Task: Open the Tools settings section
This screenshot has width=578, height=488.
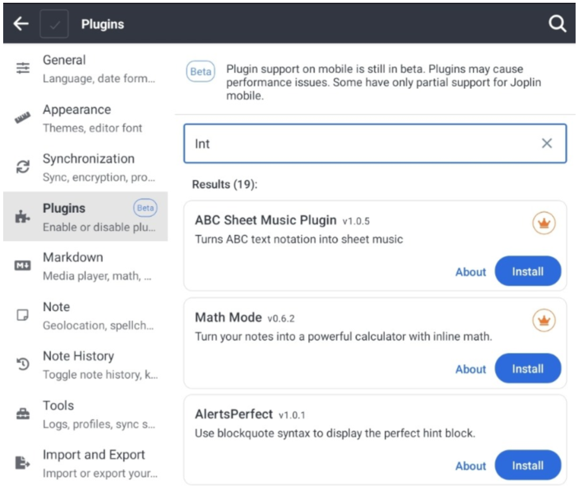Action: (85, 414)
